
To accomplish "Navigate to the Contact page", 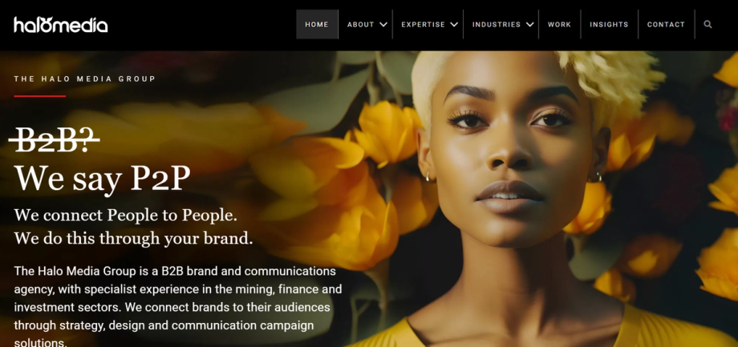I will click(666, 25).
